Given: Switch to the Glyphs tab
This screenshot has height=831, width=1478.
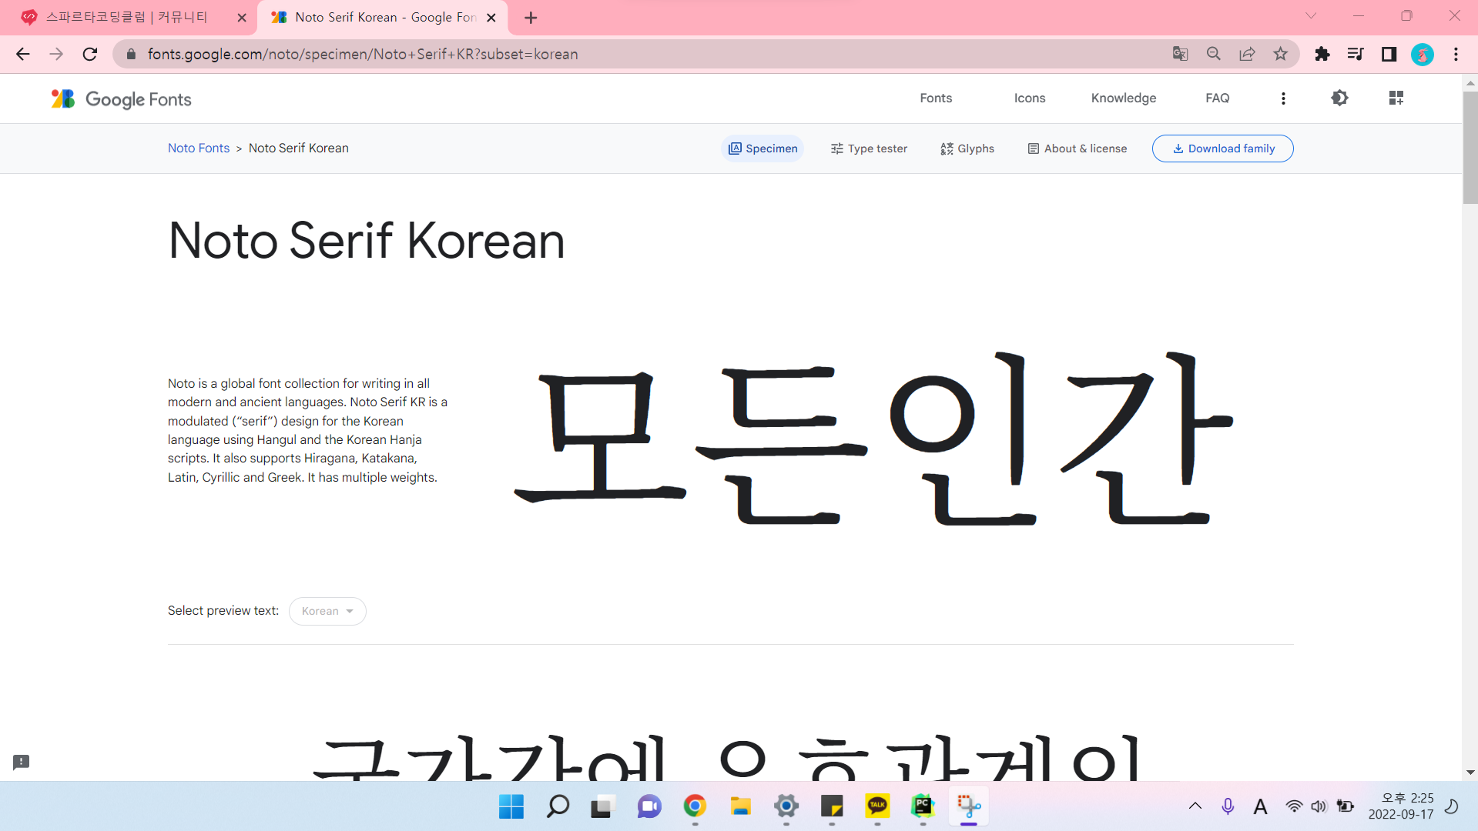Looking at the screenshot, I should 967,149.
